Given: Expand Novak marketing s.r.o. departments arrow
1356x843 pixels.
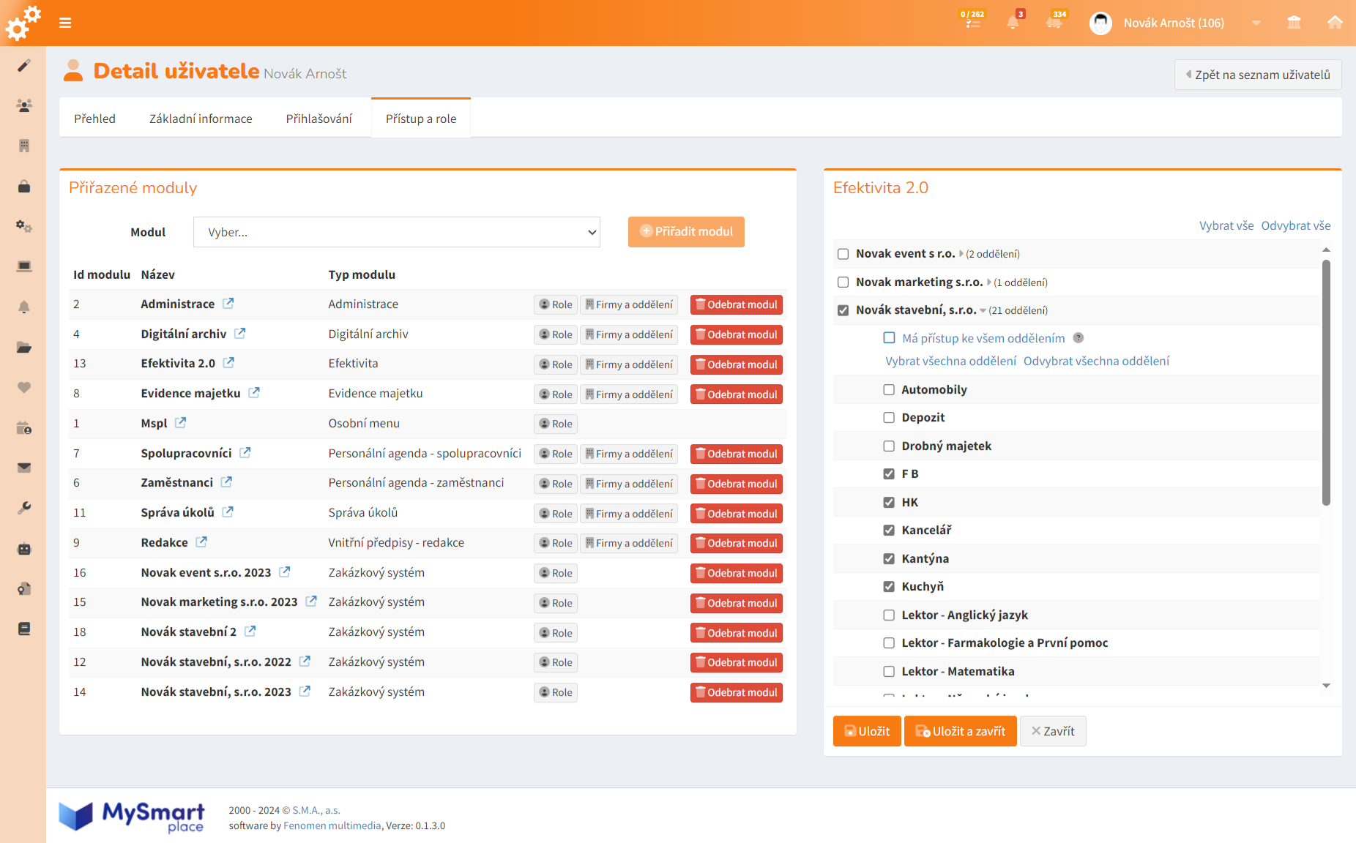Looking at the screenshot, I should pos(989,282).
